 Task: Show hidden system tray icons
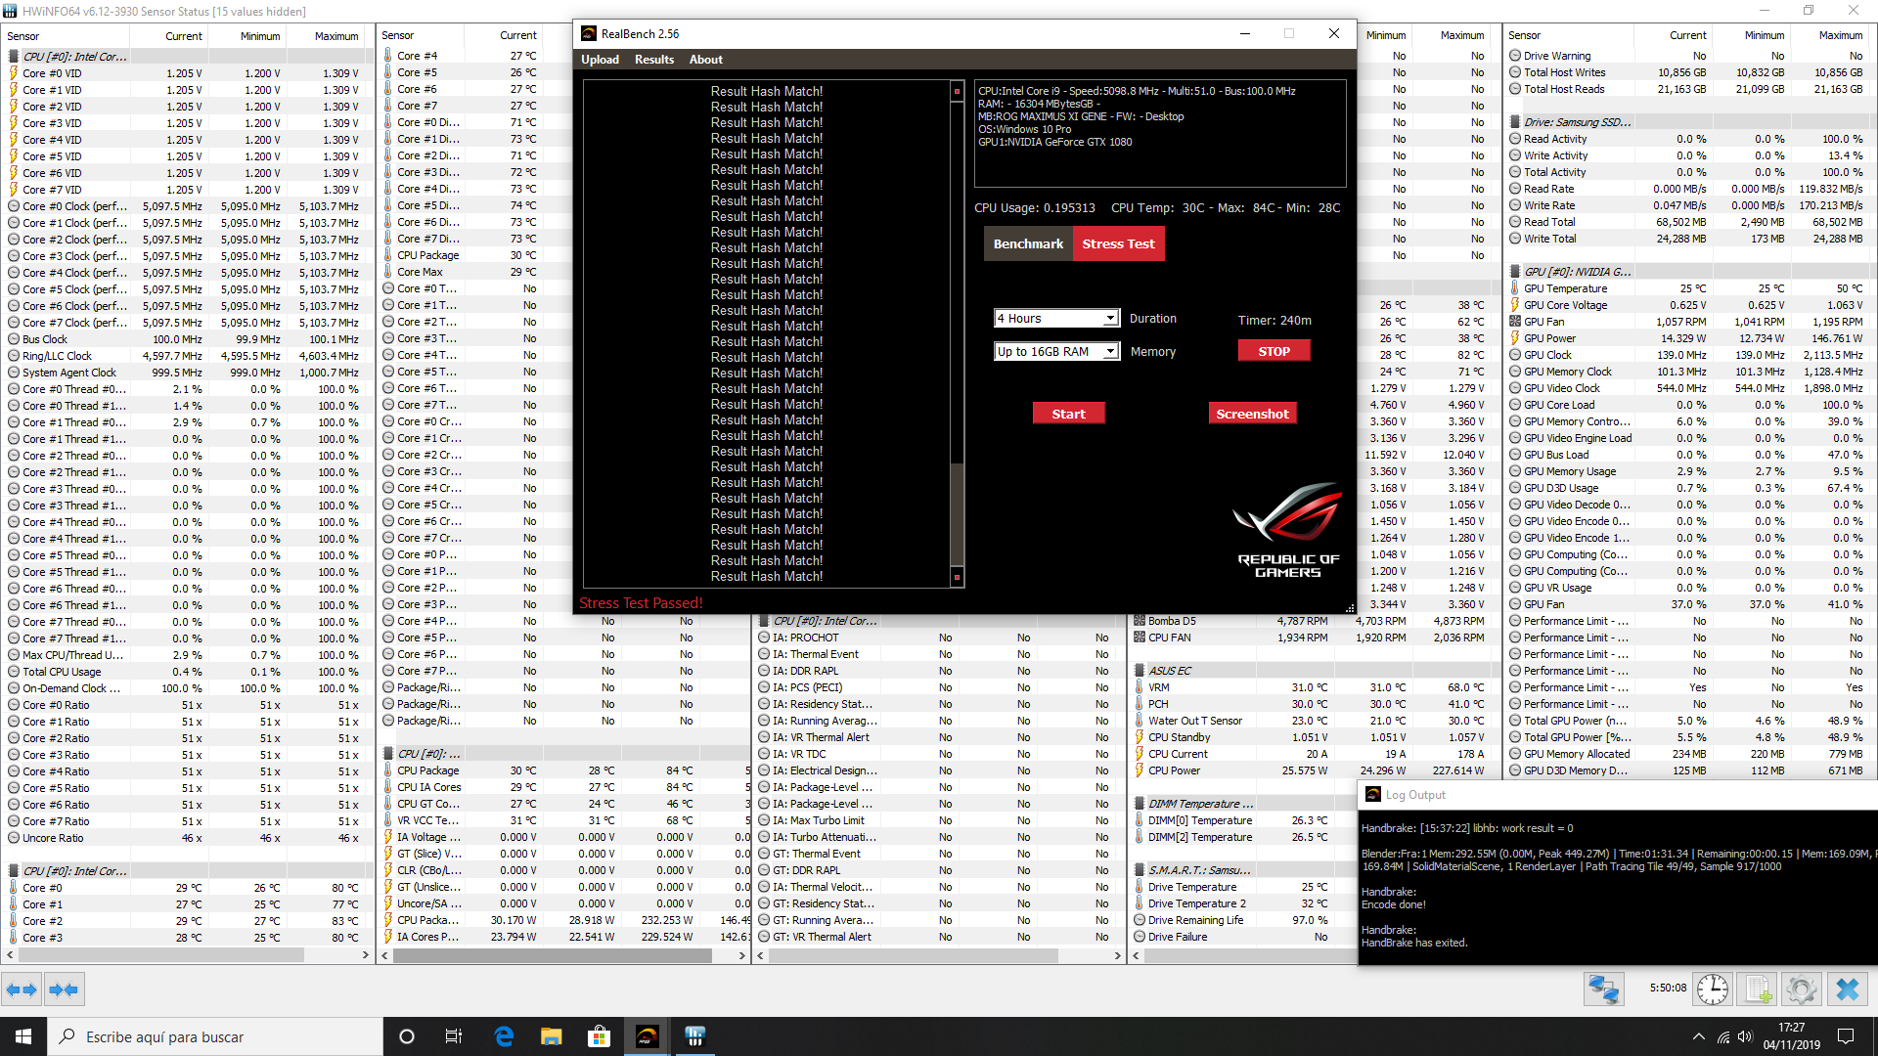click(x=1698, y=1036)
